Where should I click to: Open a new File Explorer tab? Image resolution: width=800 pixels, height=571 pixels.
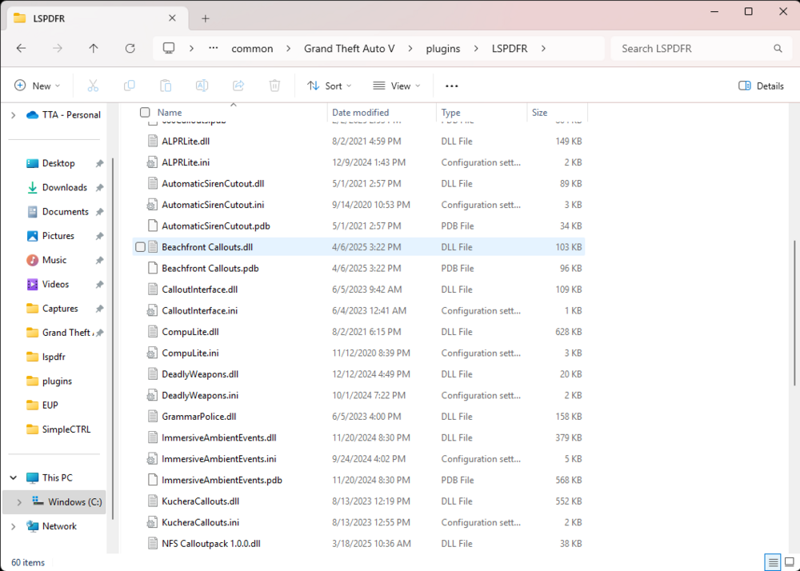click(206, 18)
